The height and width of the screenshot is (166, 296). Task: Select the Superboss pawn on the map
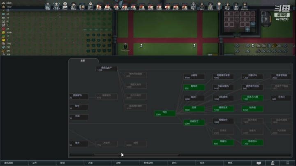coord(125,46)
